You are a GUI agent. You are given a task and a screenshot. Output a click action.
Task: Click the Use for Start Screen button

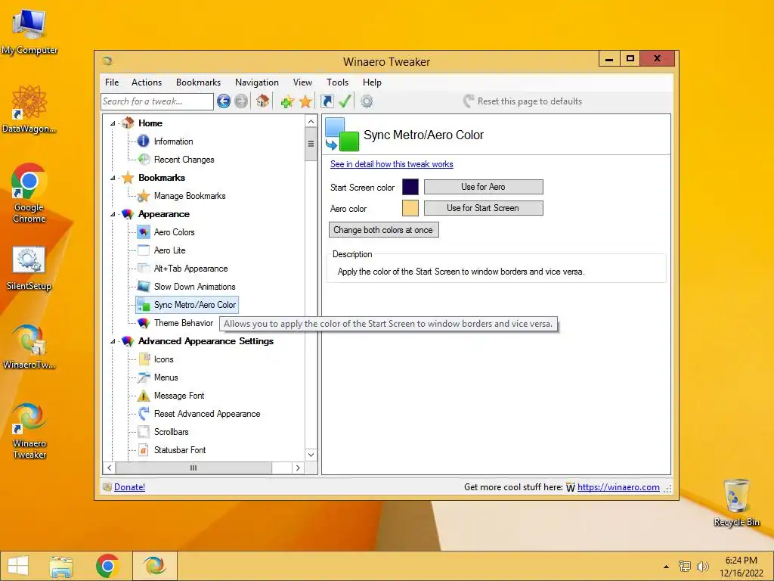[483, 208]
